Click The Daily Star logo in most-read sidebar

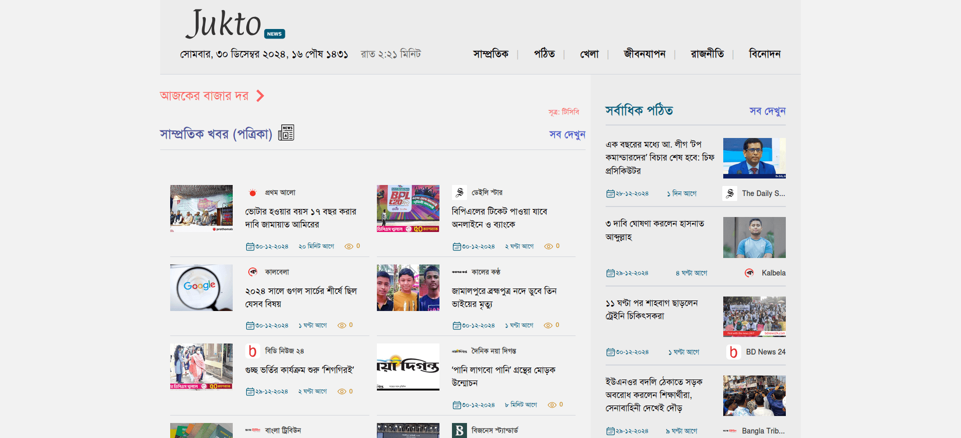tap(730, 193)
